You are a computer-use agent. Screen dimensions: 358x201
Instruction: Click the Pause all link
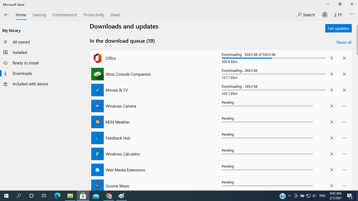tap(344, 42)
